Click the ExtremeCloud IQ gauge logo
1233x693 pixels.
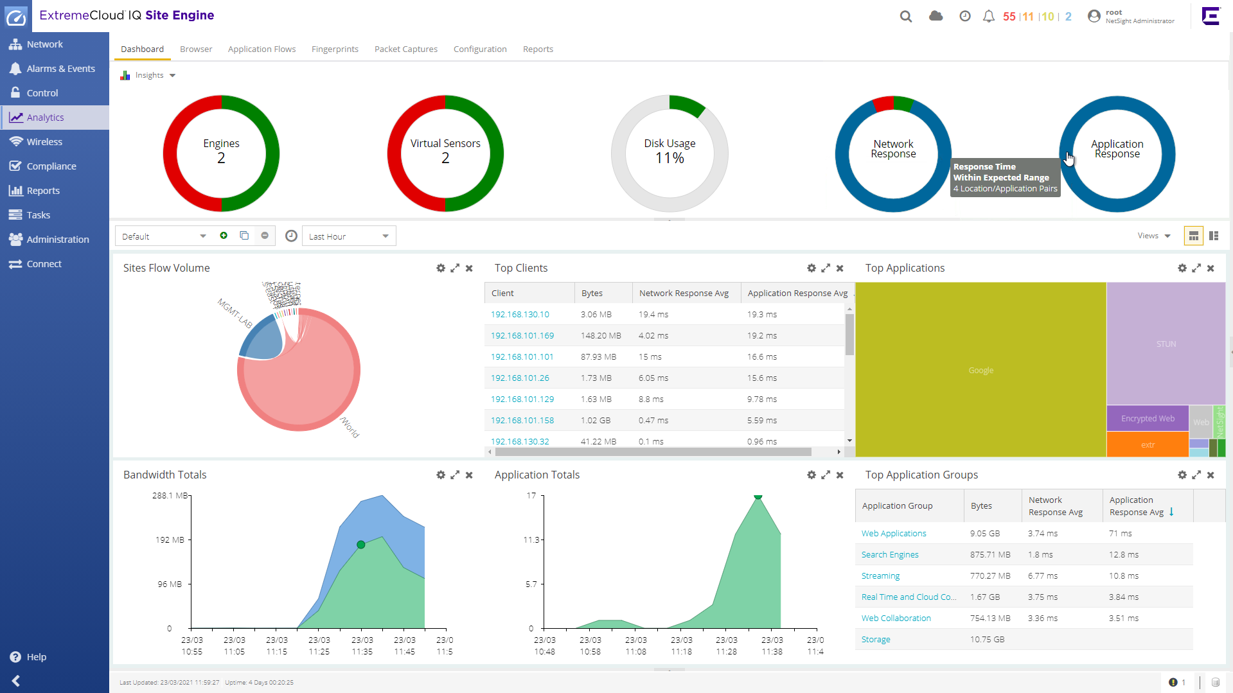pos(16,16)
